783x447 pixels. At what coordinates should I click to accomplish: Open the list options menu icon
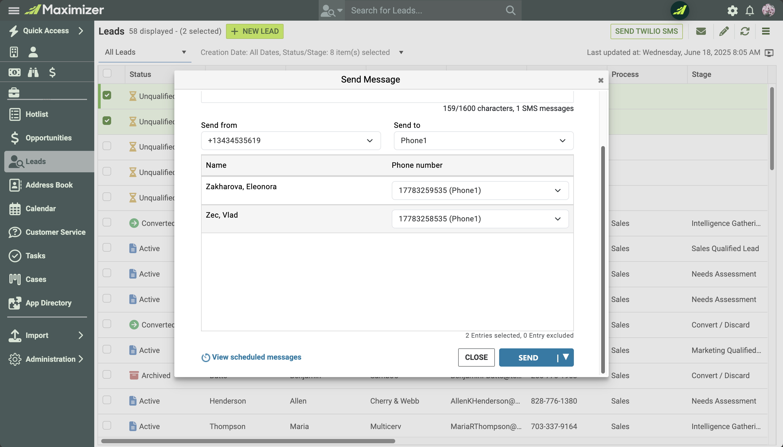click(766, 31)
